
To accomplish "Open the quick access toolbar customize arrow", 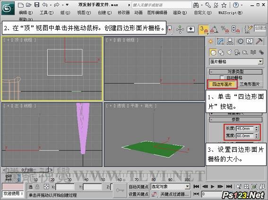I will pos(67,5).
